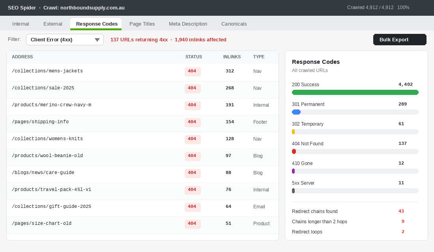Click the 64 inlinks value
The width and height of the screenshot is (434, 252).
(x=228, y=206)
